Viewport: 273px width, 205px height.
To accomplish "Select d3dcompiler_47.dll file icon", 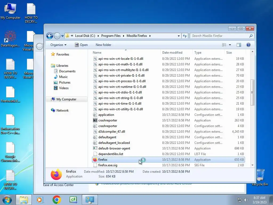I will 95,132.
